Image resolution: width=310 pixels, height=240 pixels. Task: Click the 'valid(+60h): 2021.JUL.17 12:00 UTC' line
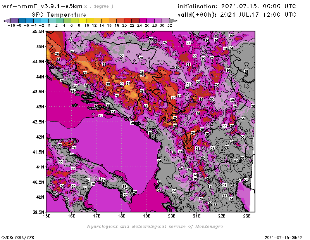(x=237, y=15)
